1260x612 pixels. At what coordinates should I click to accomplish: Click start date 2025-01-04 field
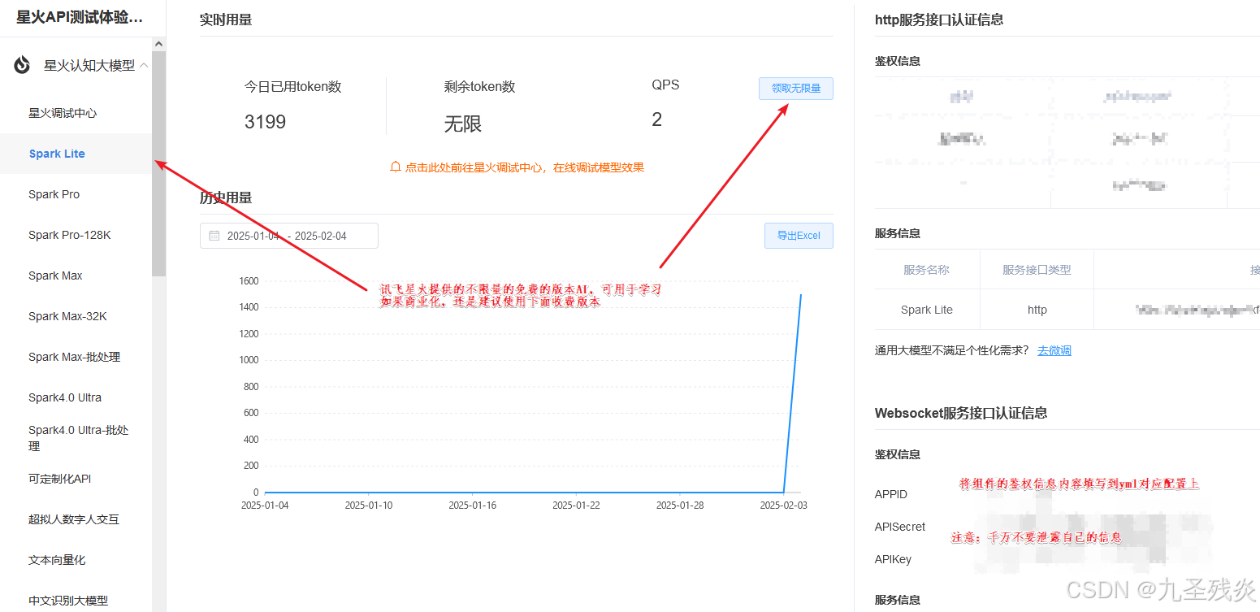pos(253,236)
